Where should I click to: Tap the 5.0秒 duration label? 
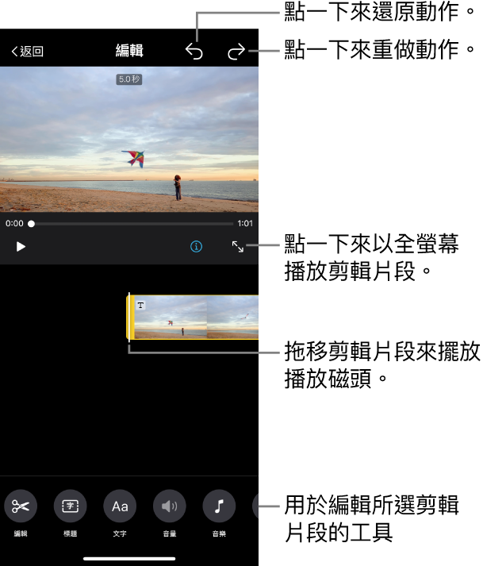tap(129, 79)
